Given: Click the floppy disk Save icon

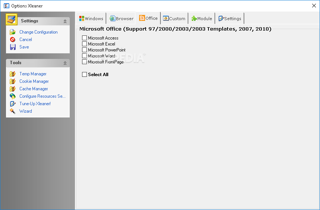Looking at the screenshot, I should 13,47.
